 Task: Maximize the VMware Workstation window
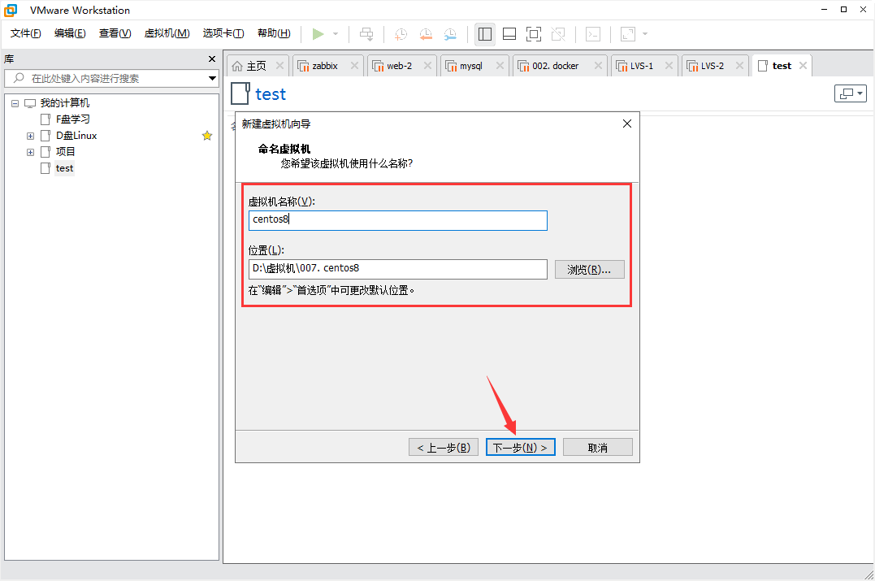click(x=844, y=10)
